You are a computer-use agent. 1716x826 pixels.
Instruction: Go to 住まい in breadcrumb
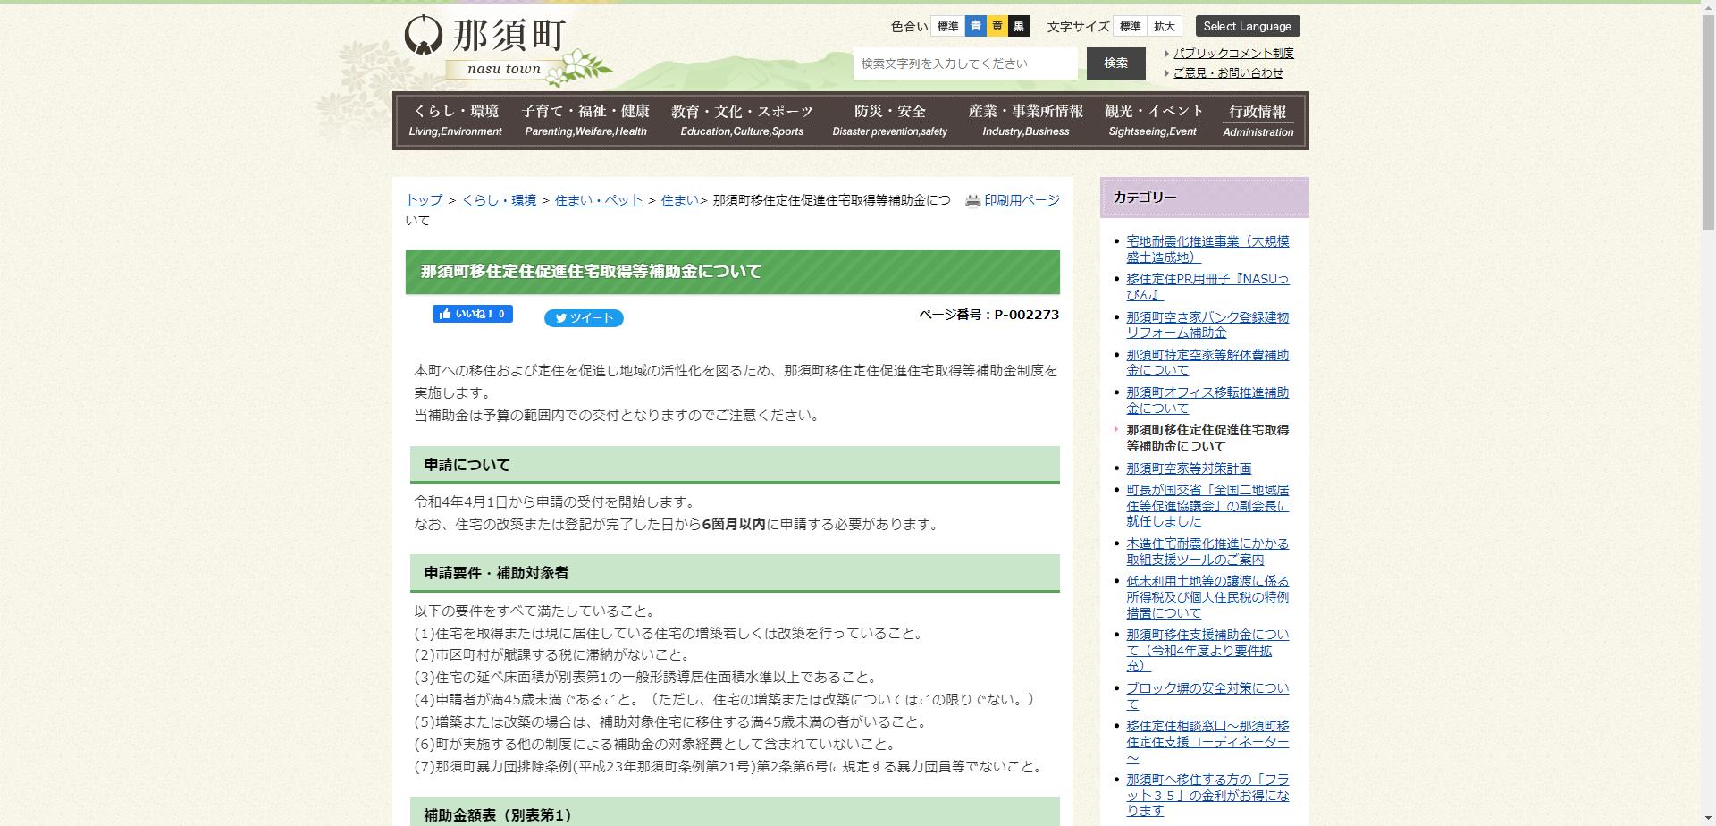tap(679, 200)
